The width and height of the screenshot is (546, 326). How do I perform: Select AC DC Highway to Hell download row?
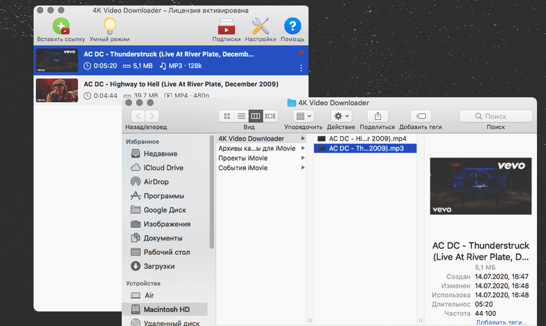[x=171, y=90]
